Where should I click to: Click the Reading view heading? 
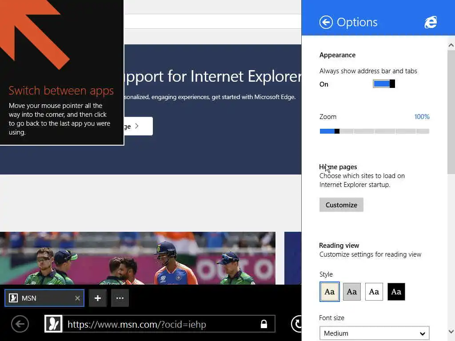[339, 246]
